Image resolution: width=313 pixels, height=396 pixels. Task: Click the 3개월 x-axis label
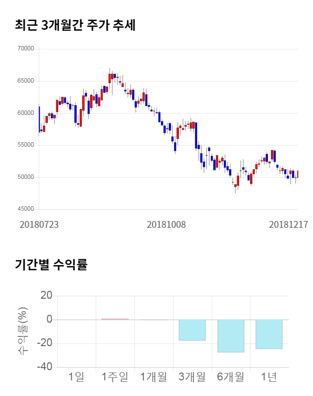(x=192, y=377)
